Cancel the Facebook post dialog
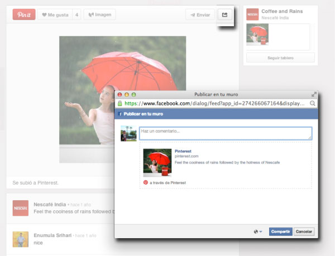 (304, 231)
